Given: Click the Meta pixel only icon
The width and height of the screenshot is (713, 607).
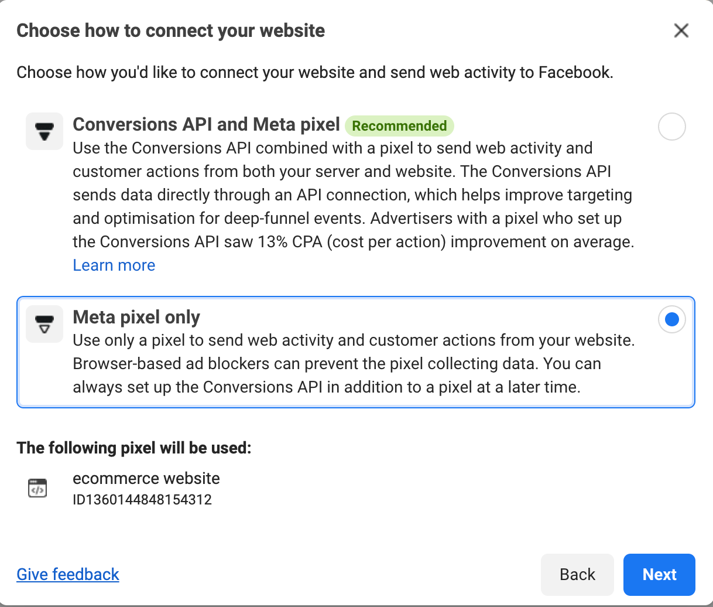Looking at the screenshot, I should 44,324.
